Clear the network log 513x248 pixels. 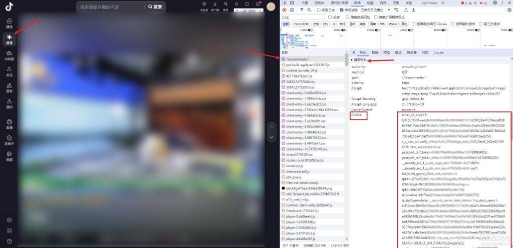tap(292, 10)
